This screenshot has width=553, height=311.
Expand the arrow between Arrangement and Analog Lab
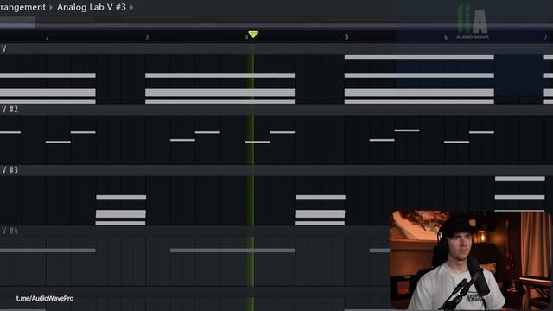(x=51, y=8)
